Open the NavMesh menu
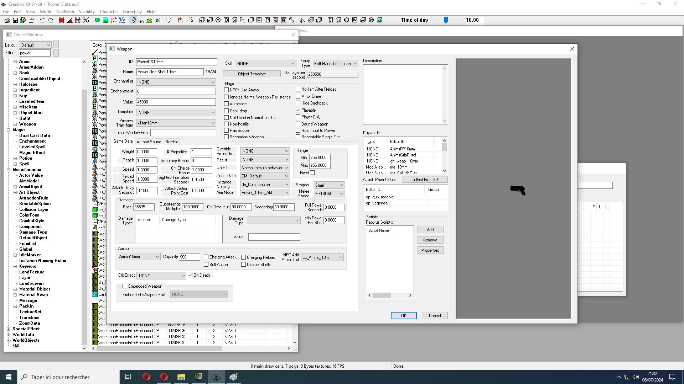This screenshot has height=384, width=684. pos(65,12)
